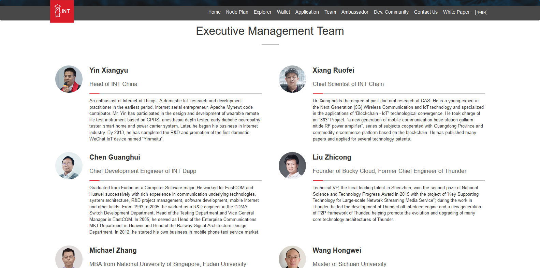
Task: Click the title Chief Scientist of INT Chain
Action: pos(348,84)
